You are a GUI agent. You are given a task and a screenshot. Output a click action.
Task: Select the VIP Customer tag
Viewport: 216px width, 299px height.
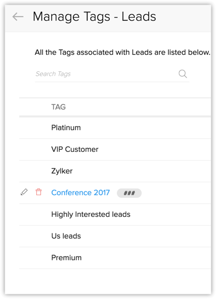[x=75, y=149]
